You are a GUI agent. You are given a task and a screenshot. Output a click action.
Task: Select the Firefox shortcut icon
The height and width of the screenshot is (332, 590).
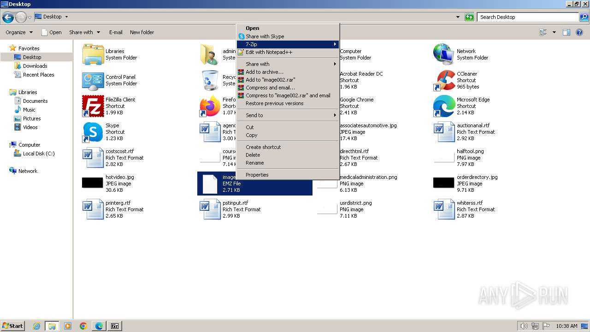210,106
